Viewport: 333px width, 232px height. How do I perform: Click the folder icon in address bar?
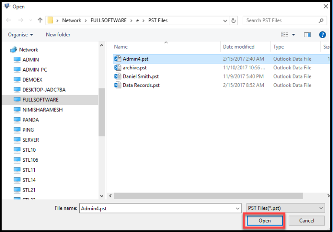point(50,20)
